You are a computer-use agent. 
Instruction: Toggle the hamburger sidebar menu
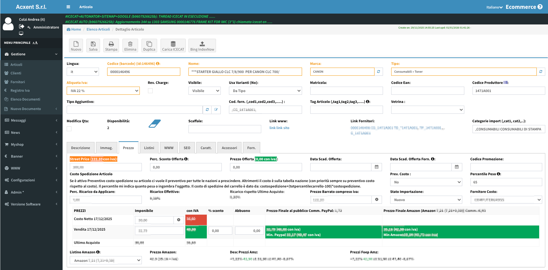pyautogui.click(x=68, y=7)
